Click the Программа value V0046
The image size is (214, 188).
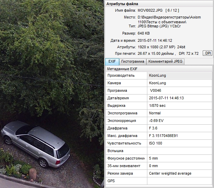click(x=156, y=90)
